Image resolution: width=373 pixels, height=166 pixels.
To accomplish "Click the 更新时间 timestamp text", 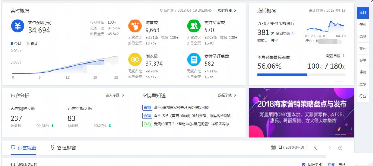I will coord(186,11).
